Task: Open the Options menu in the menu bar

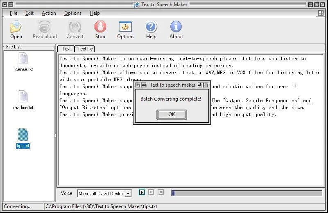Action: point(73,13)
